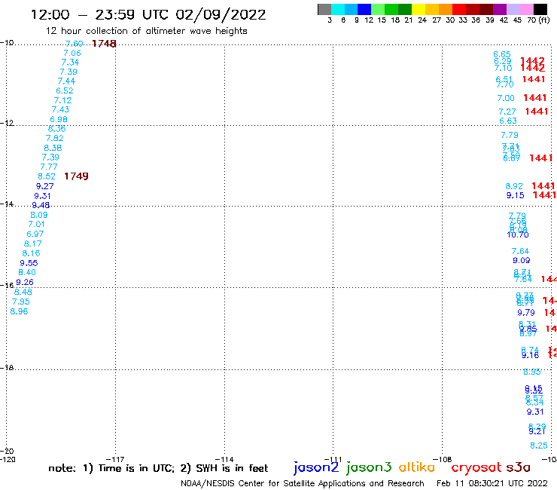
Task: Click the jason3 satellite label
Action: click(x=369, y=467)
